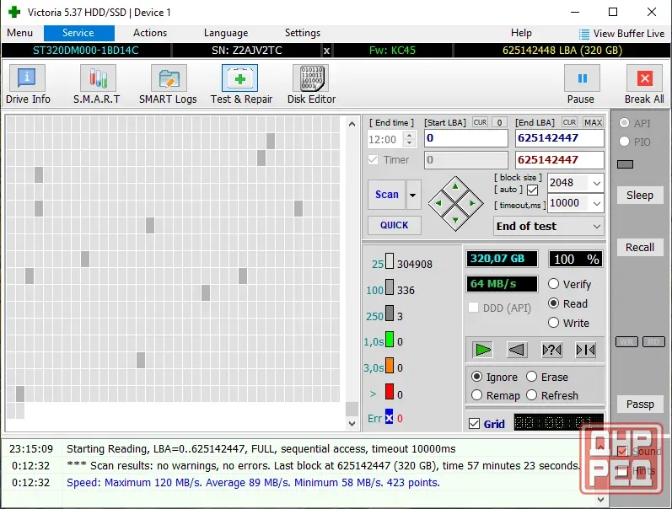Screen dimensions: 672x509
Task: Click the Start LBA input field
Action: tap(466, 138)
